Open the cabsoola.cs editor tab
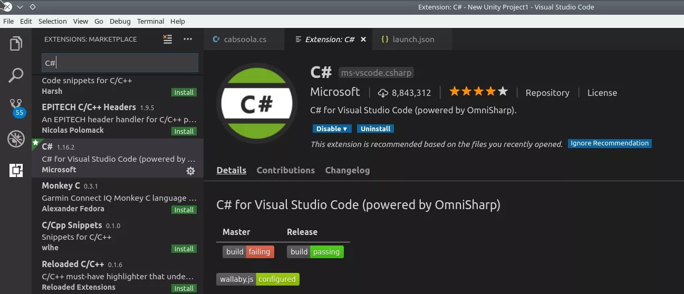 tap(244, 40)
